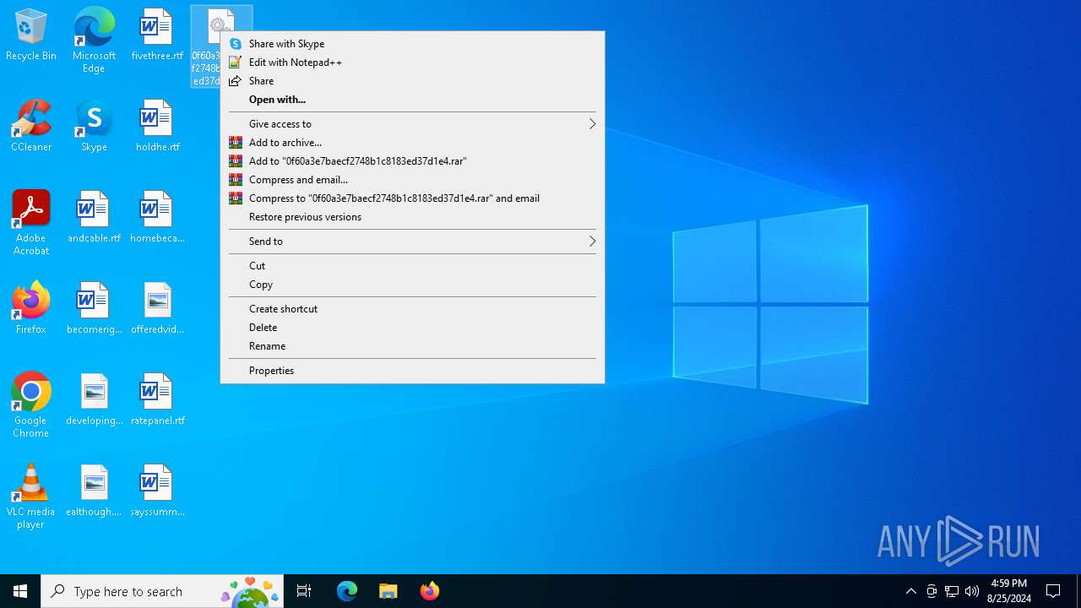This screenshot has height=608, width=1081.
Task: Select the CCleaner desktop shortcut
Action: 31,126
